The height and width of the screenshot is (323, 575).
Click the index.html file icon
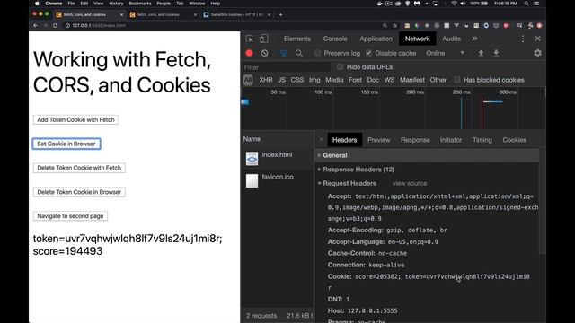tap(252, 159)
